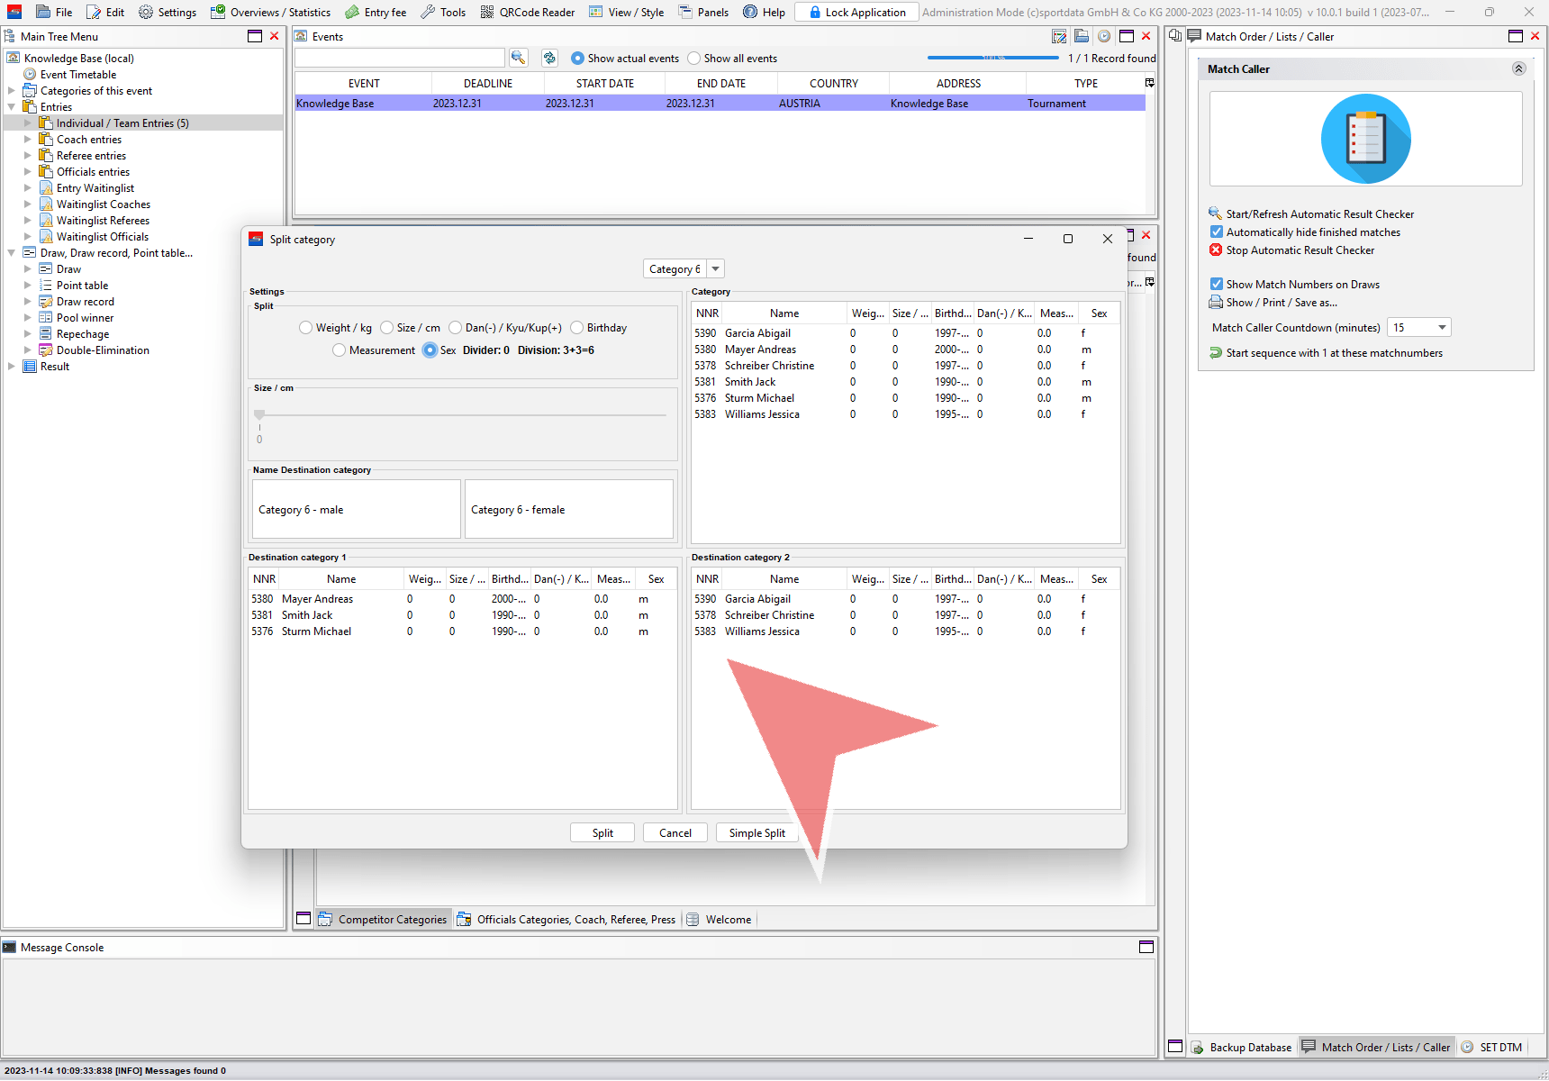This screenshot has width=1549, height=1081.
Task: Open the Overviews / Statistics menu
Action: point(270,12)
